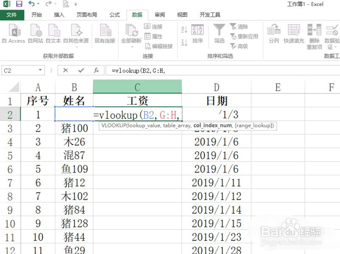This screenshot has width=340, height=254.
Task: Click the Save icon in the quick access toolbar
Action: tap(19, 4)
